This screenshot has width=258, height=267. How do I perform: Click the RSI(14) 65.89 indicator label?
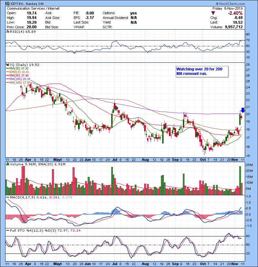23,32
